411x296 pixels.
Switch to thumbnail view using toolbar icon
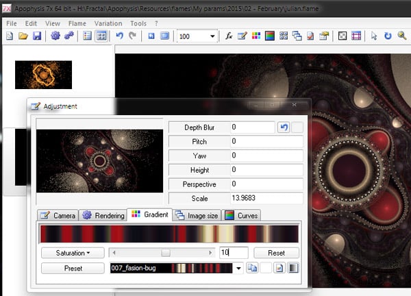(x=101, y=36)
